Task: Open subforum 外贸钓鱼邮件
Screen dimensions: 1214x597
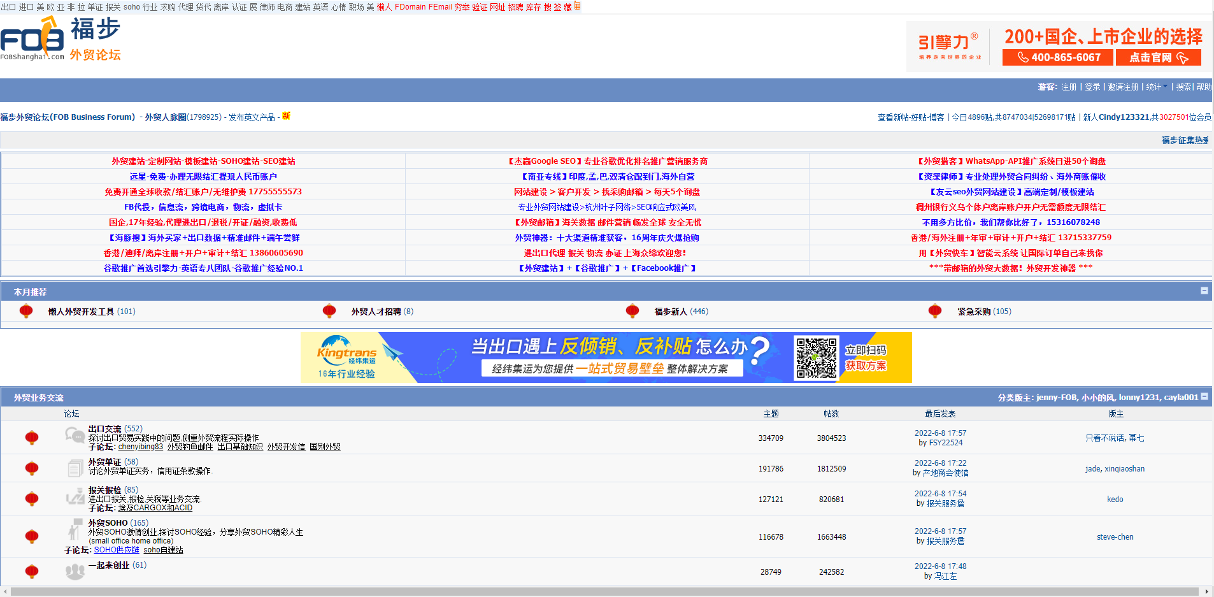Action: click(x=190, y=447)
